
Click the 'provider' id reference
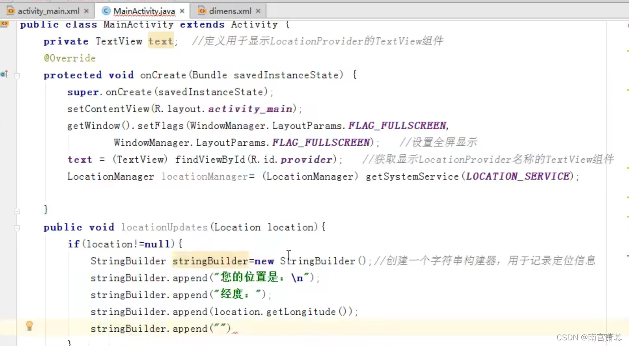coord(306,160)
